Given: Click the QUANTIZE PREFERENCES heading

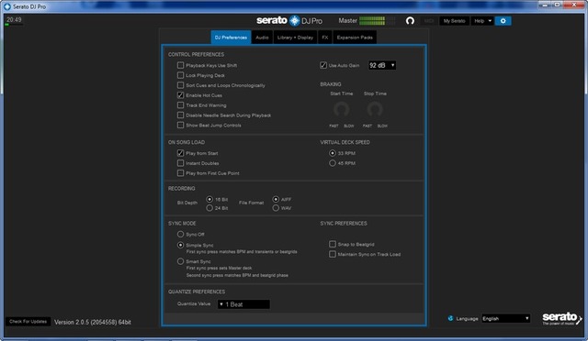Looking at the screenshot, I should coord(197,291).
